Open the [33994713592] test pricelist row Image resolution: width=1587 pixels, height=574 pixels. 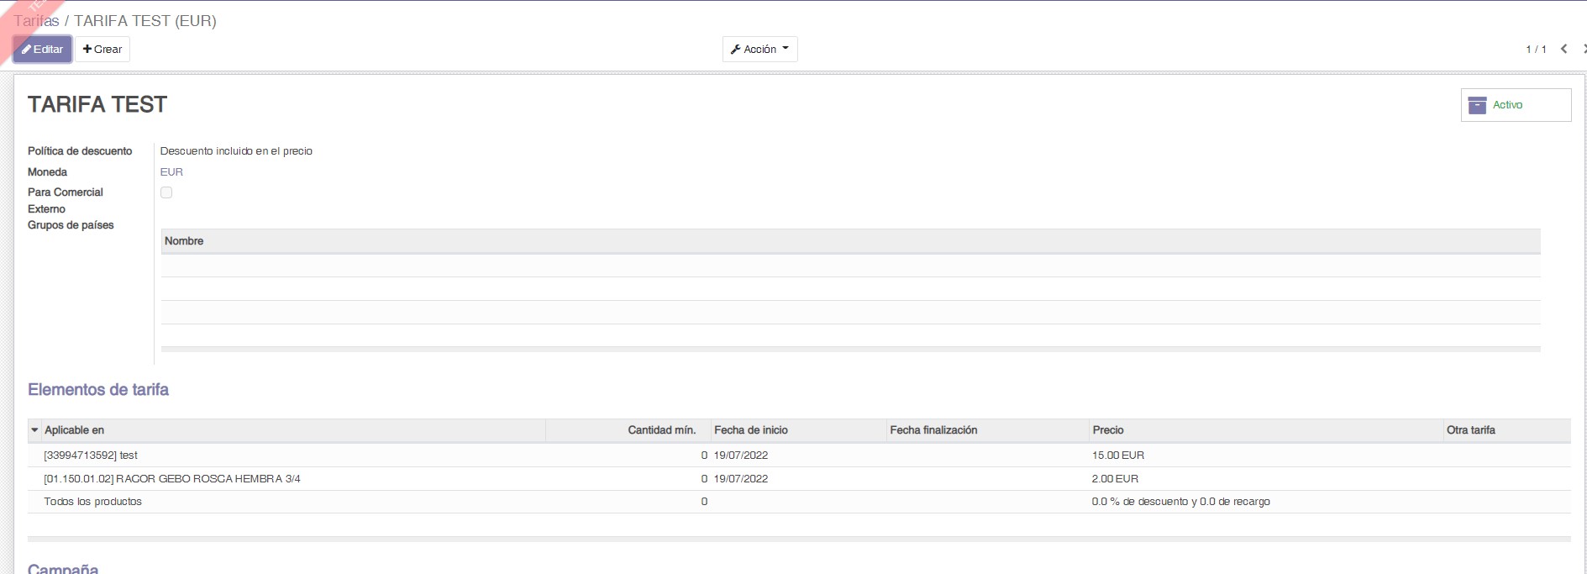click(91, 456)
